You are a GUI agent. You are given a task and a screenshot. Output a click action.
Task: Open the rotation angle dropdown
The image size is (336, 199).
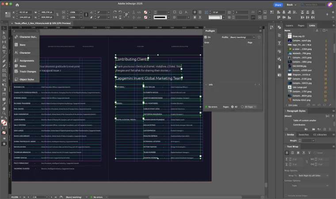108,12
